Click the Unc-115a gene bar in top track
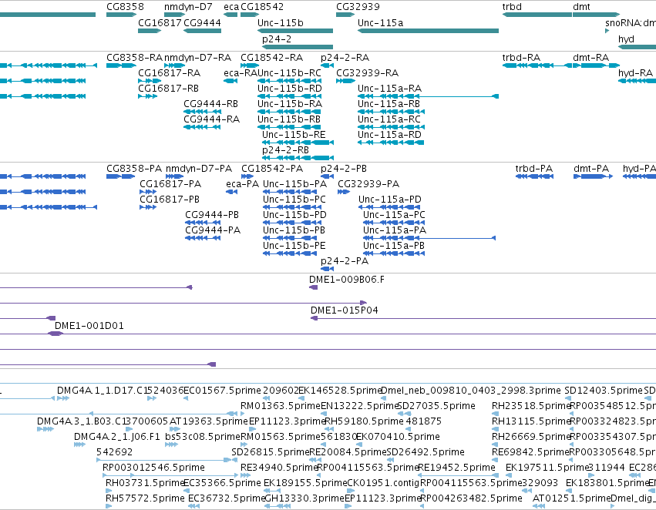The image size is (656, 510). pyautogui.click(x=428, y=31)
